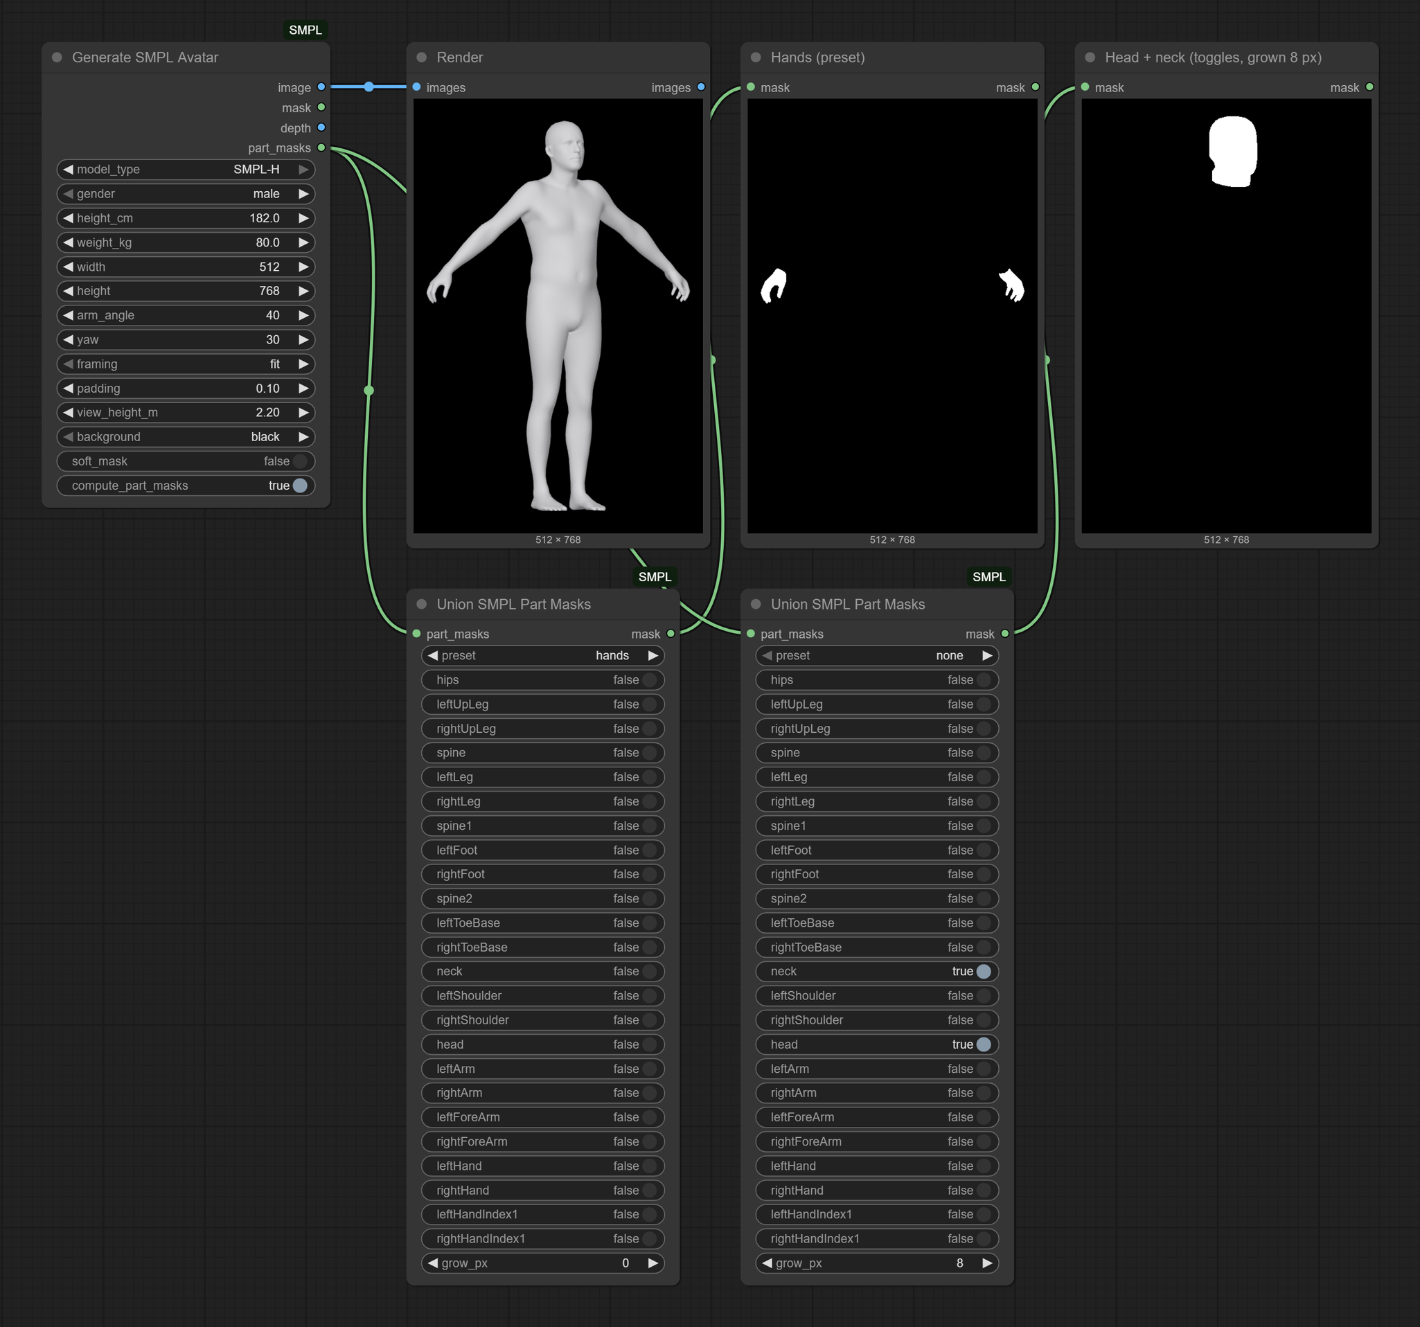The width and height of the screenshot is (1420, 1327).
Task: Toggle compute_part_masks off
Action: pyautogui.click(x=186, y=486)
